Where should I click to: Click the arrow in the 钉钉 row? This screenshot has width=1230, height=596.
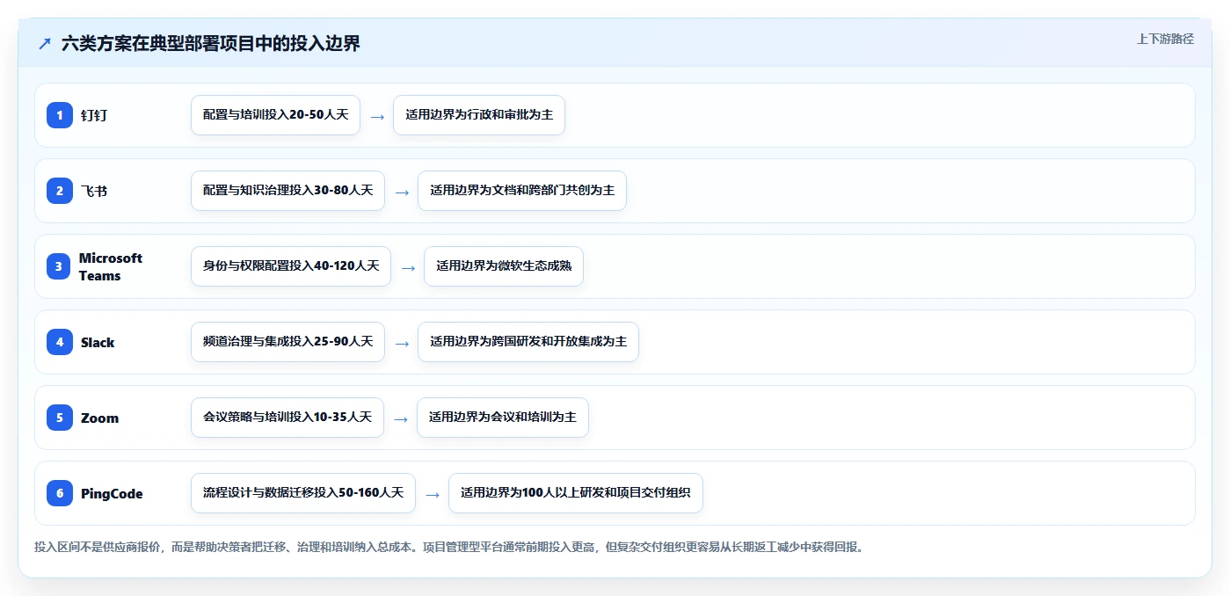point(377,116)
